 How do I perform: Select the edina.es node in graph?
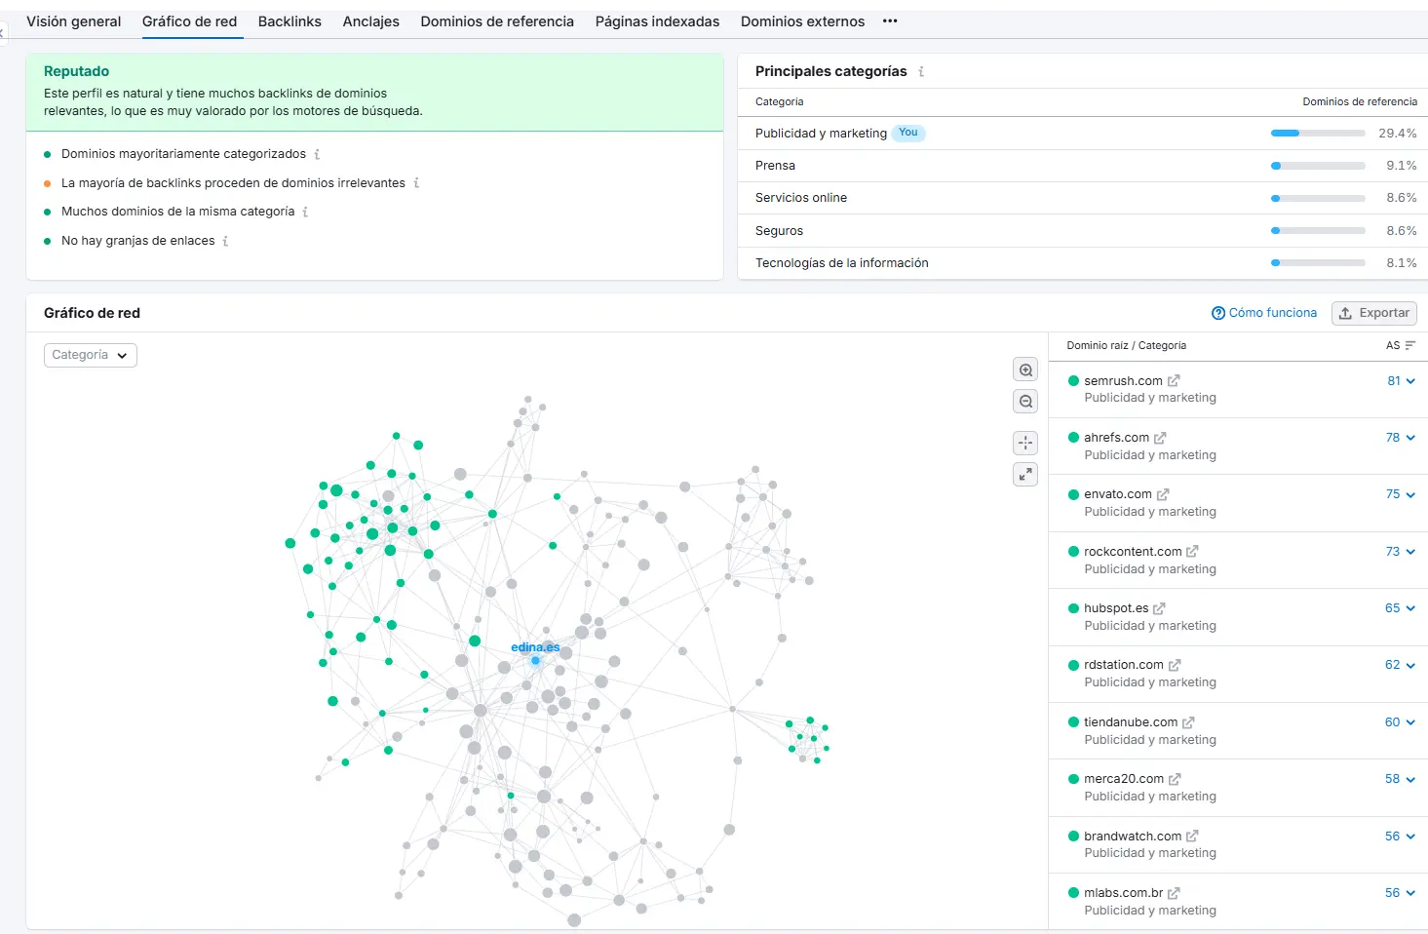535,660
